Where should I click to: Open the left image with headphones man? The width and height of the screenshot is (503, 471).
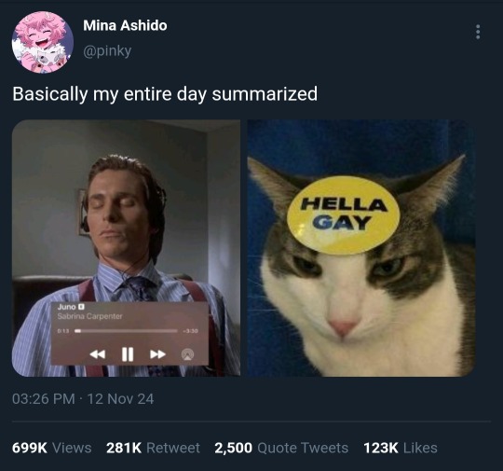[x=126, y=248]
